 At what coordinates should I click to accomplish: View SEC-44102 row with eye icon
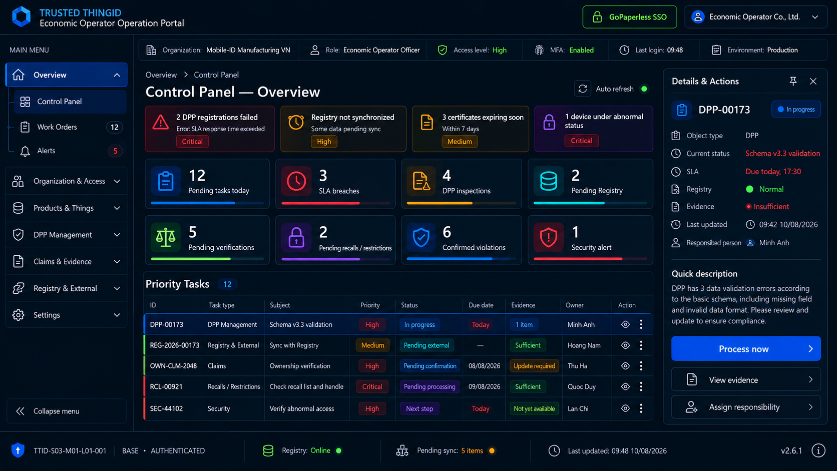(x=625, y=408)
